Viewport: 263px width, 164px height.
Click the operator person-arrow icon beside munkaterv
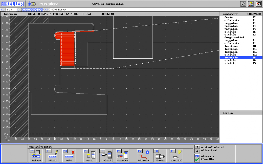(32, 4)
